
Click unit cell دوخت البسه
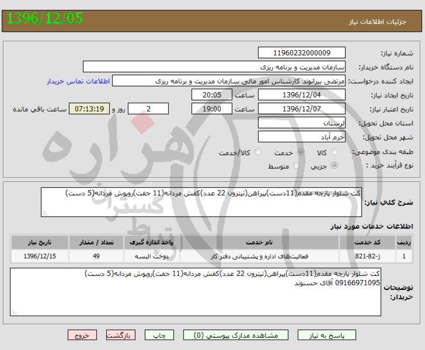click(x=152, y=256)
